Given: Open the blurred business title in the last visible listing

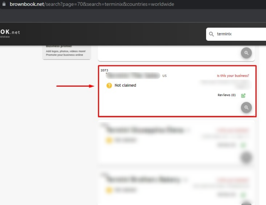Looking at the screenshot, I should (x=143, y=180).
